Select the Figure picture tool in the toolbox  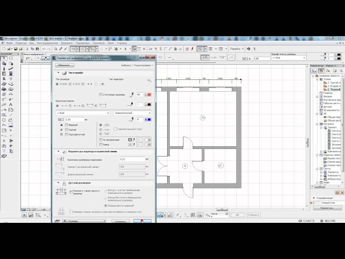click(11, 125)
